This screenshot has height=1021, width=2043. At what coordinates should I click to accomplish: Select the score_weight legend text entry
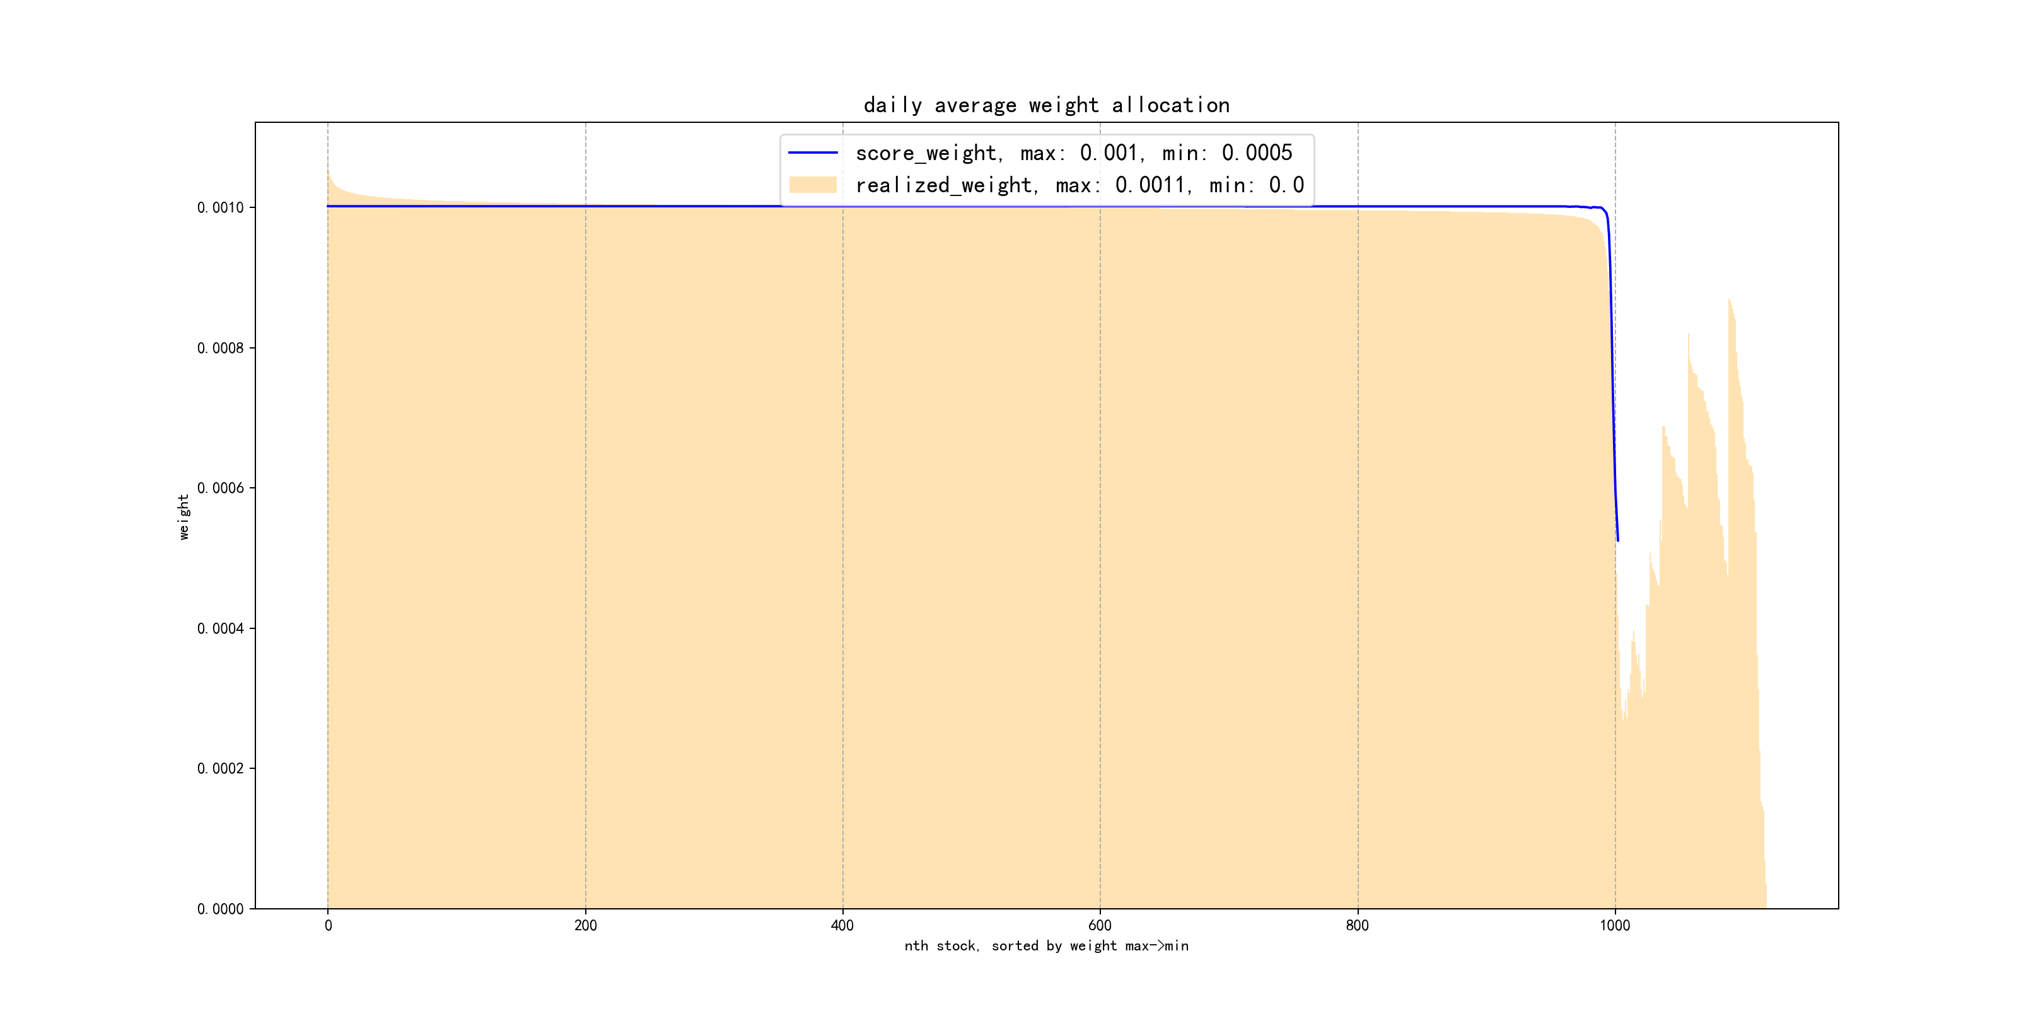[x=1074, y=153]
